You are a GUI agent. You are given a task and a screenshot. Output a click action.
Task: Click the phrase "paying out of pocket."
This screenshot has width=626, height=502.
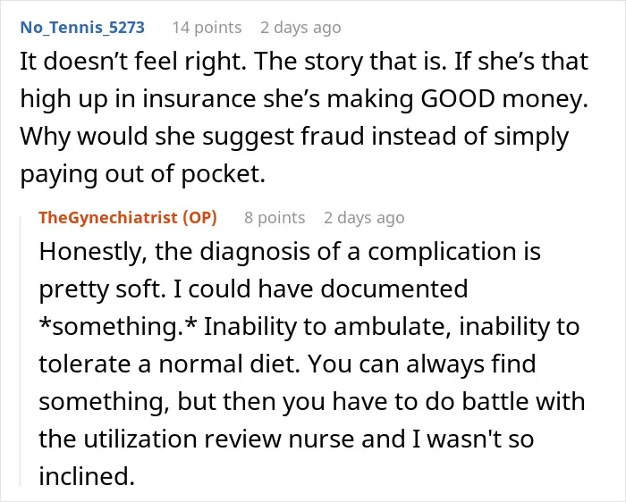143,174
